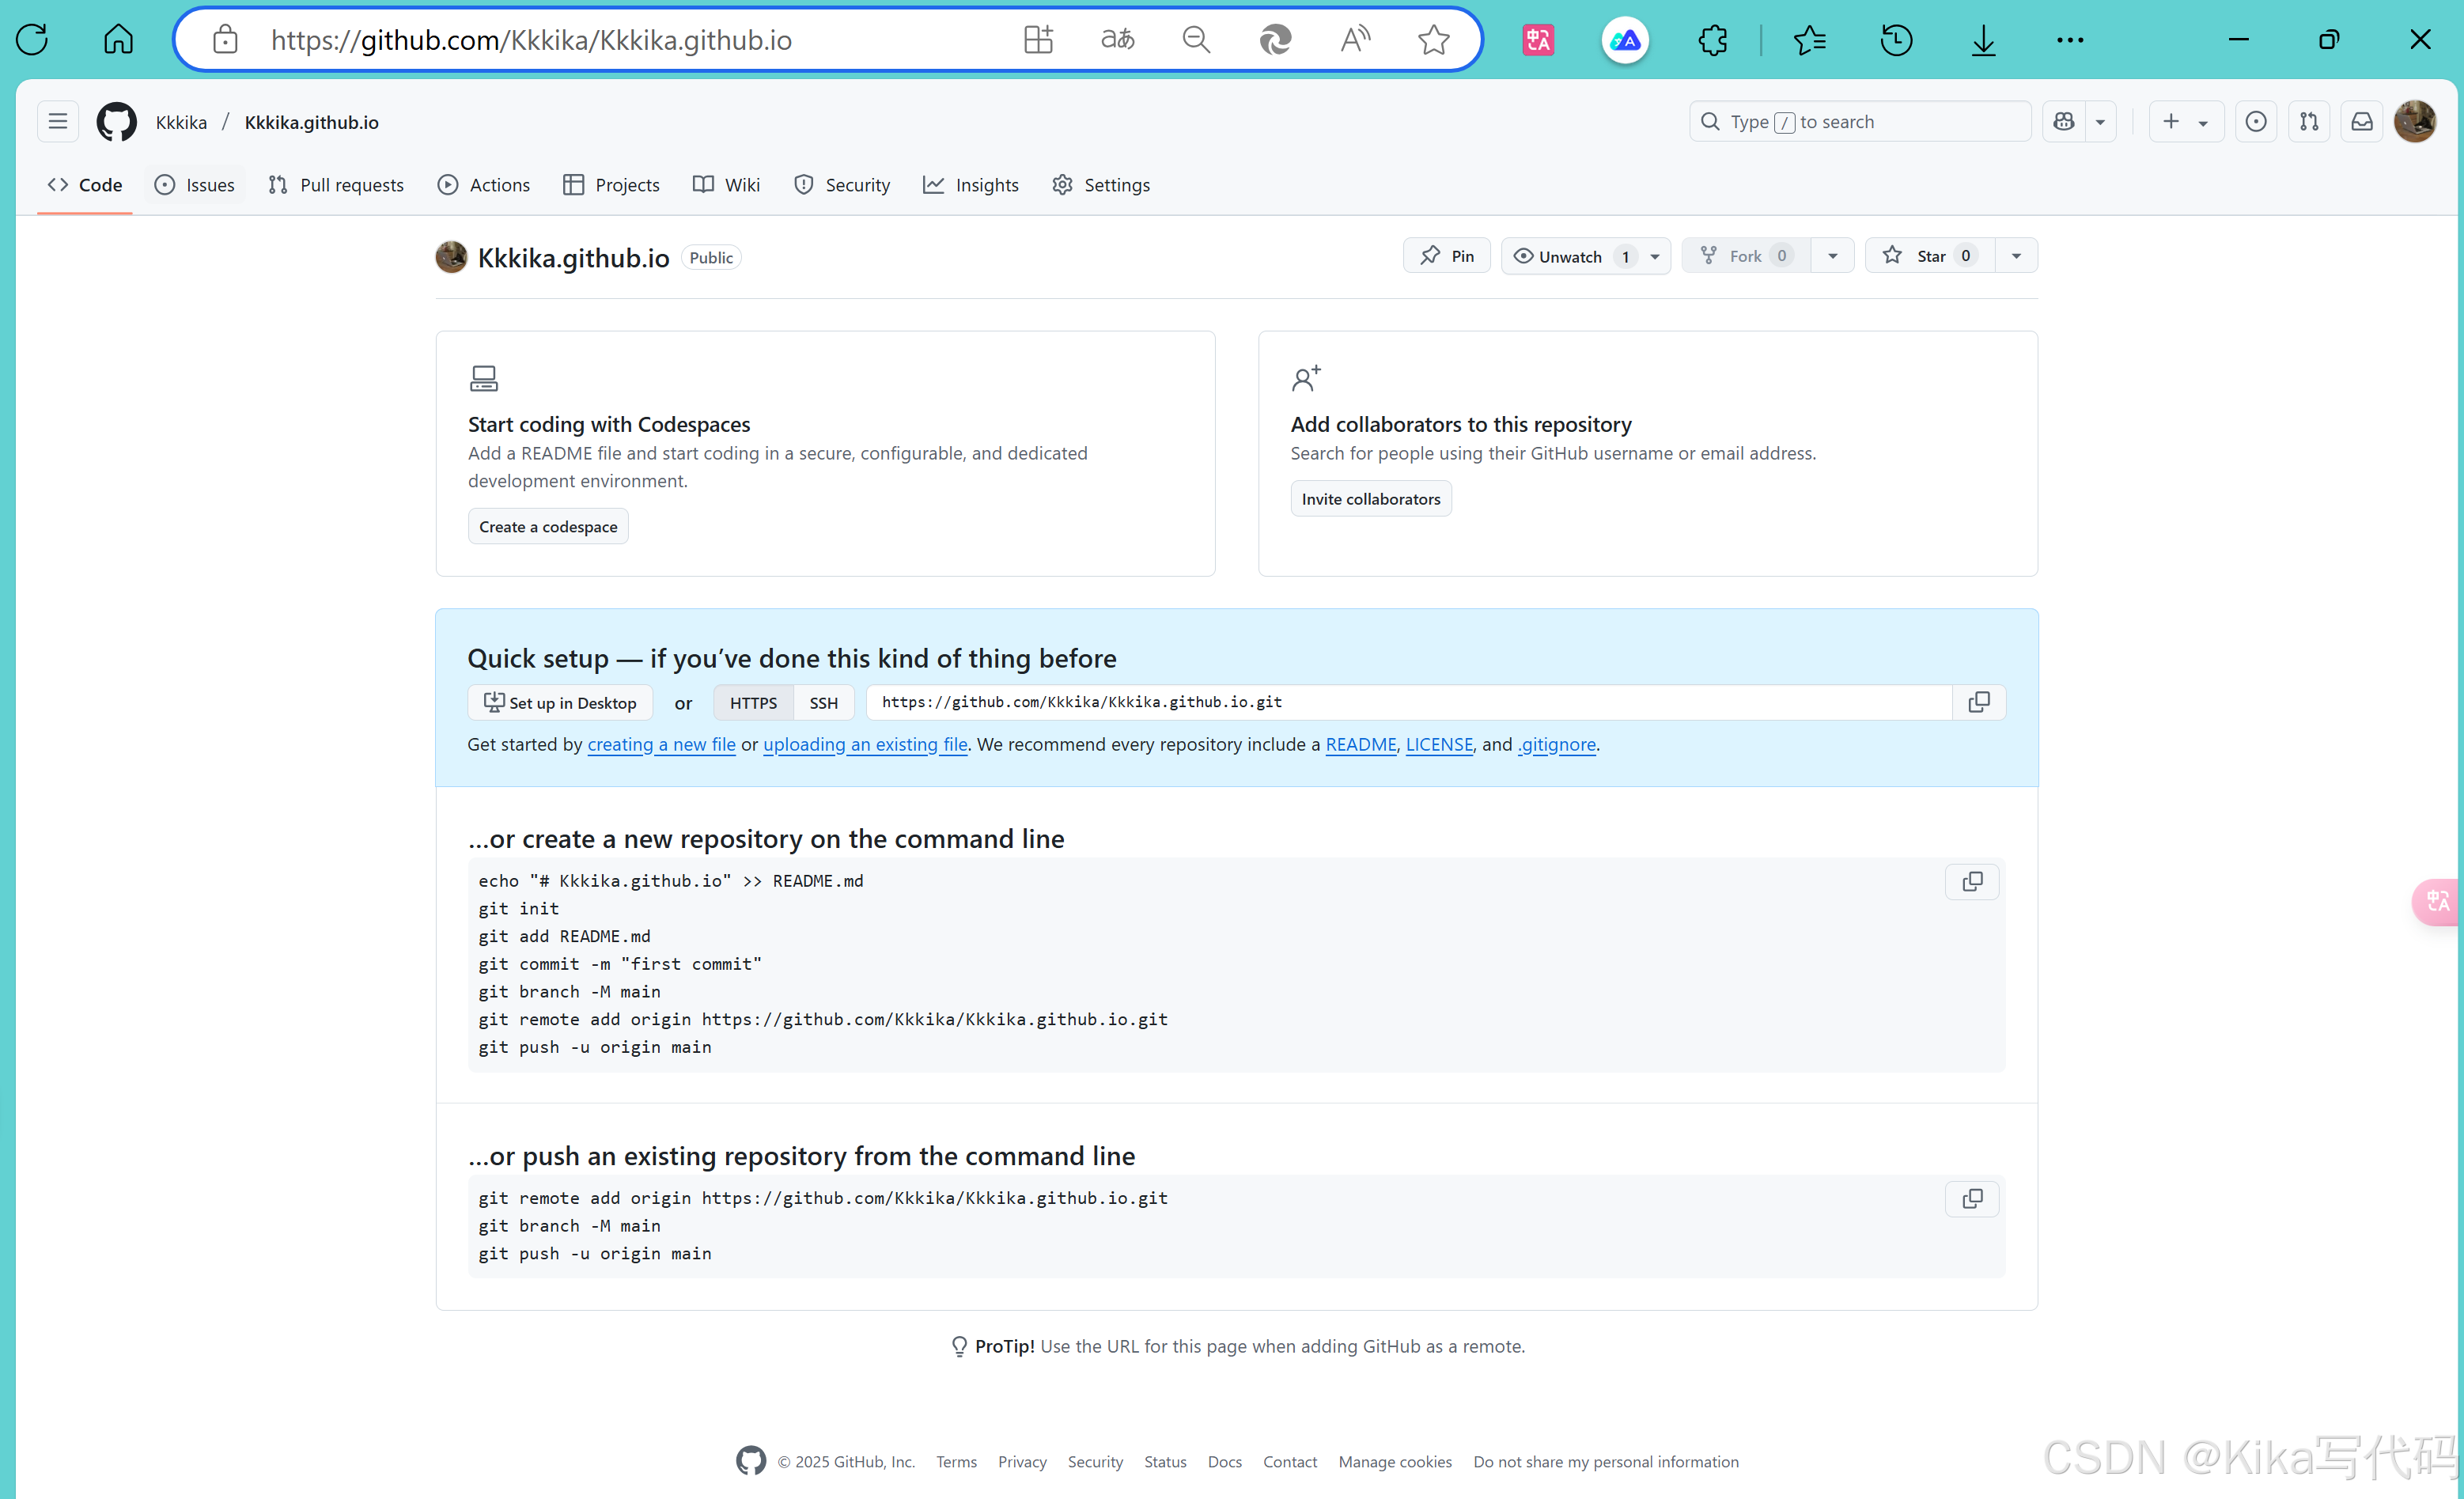Copy the quick setup repository URL
Screen dimensions: 2464x1499
pyautogui.click(x=1978, y=703)
